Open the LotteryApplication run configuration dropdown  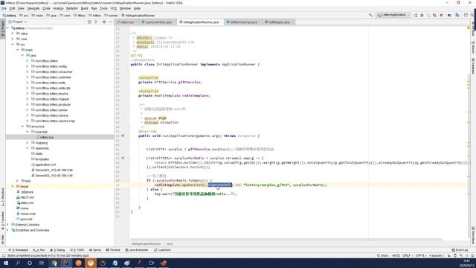click(393, 15)
